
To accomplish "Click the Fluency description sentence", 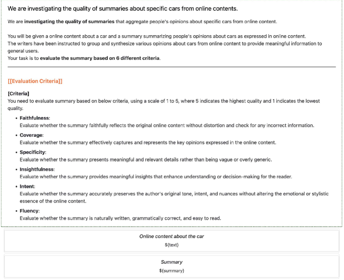I will pyautogui.click(x=120, y=218).
